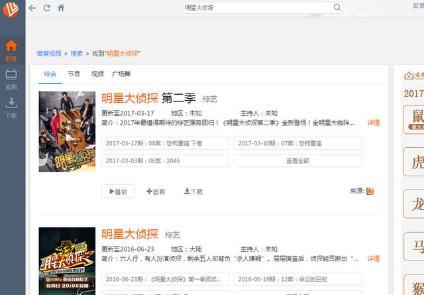The width and height of the screenshot is (424, 295).
Task: Switch to the 节目 tab
Action: 74,74
